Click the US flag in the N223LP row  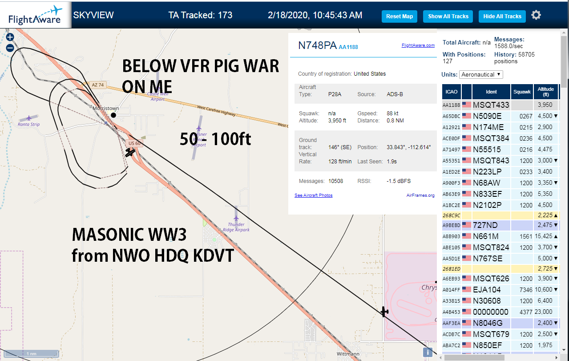click(x=467, y=172)
